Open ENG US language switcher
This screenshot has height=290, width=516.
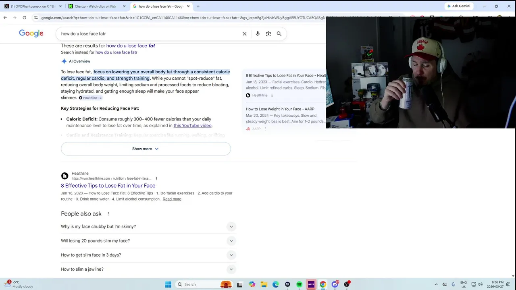(464, 284)
